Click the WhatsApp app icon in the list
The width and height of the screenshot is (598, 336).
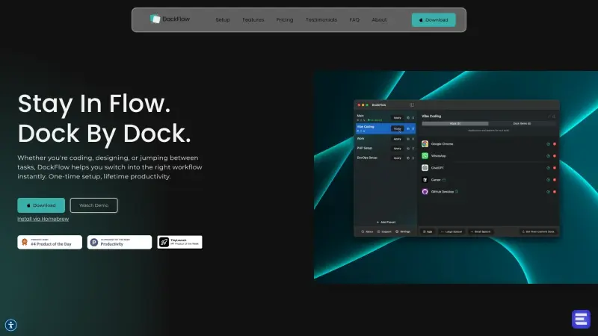tap(425, 156)
